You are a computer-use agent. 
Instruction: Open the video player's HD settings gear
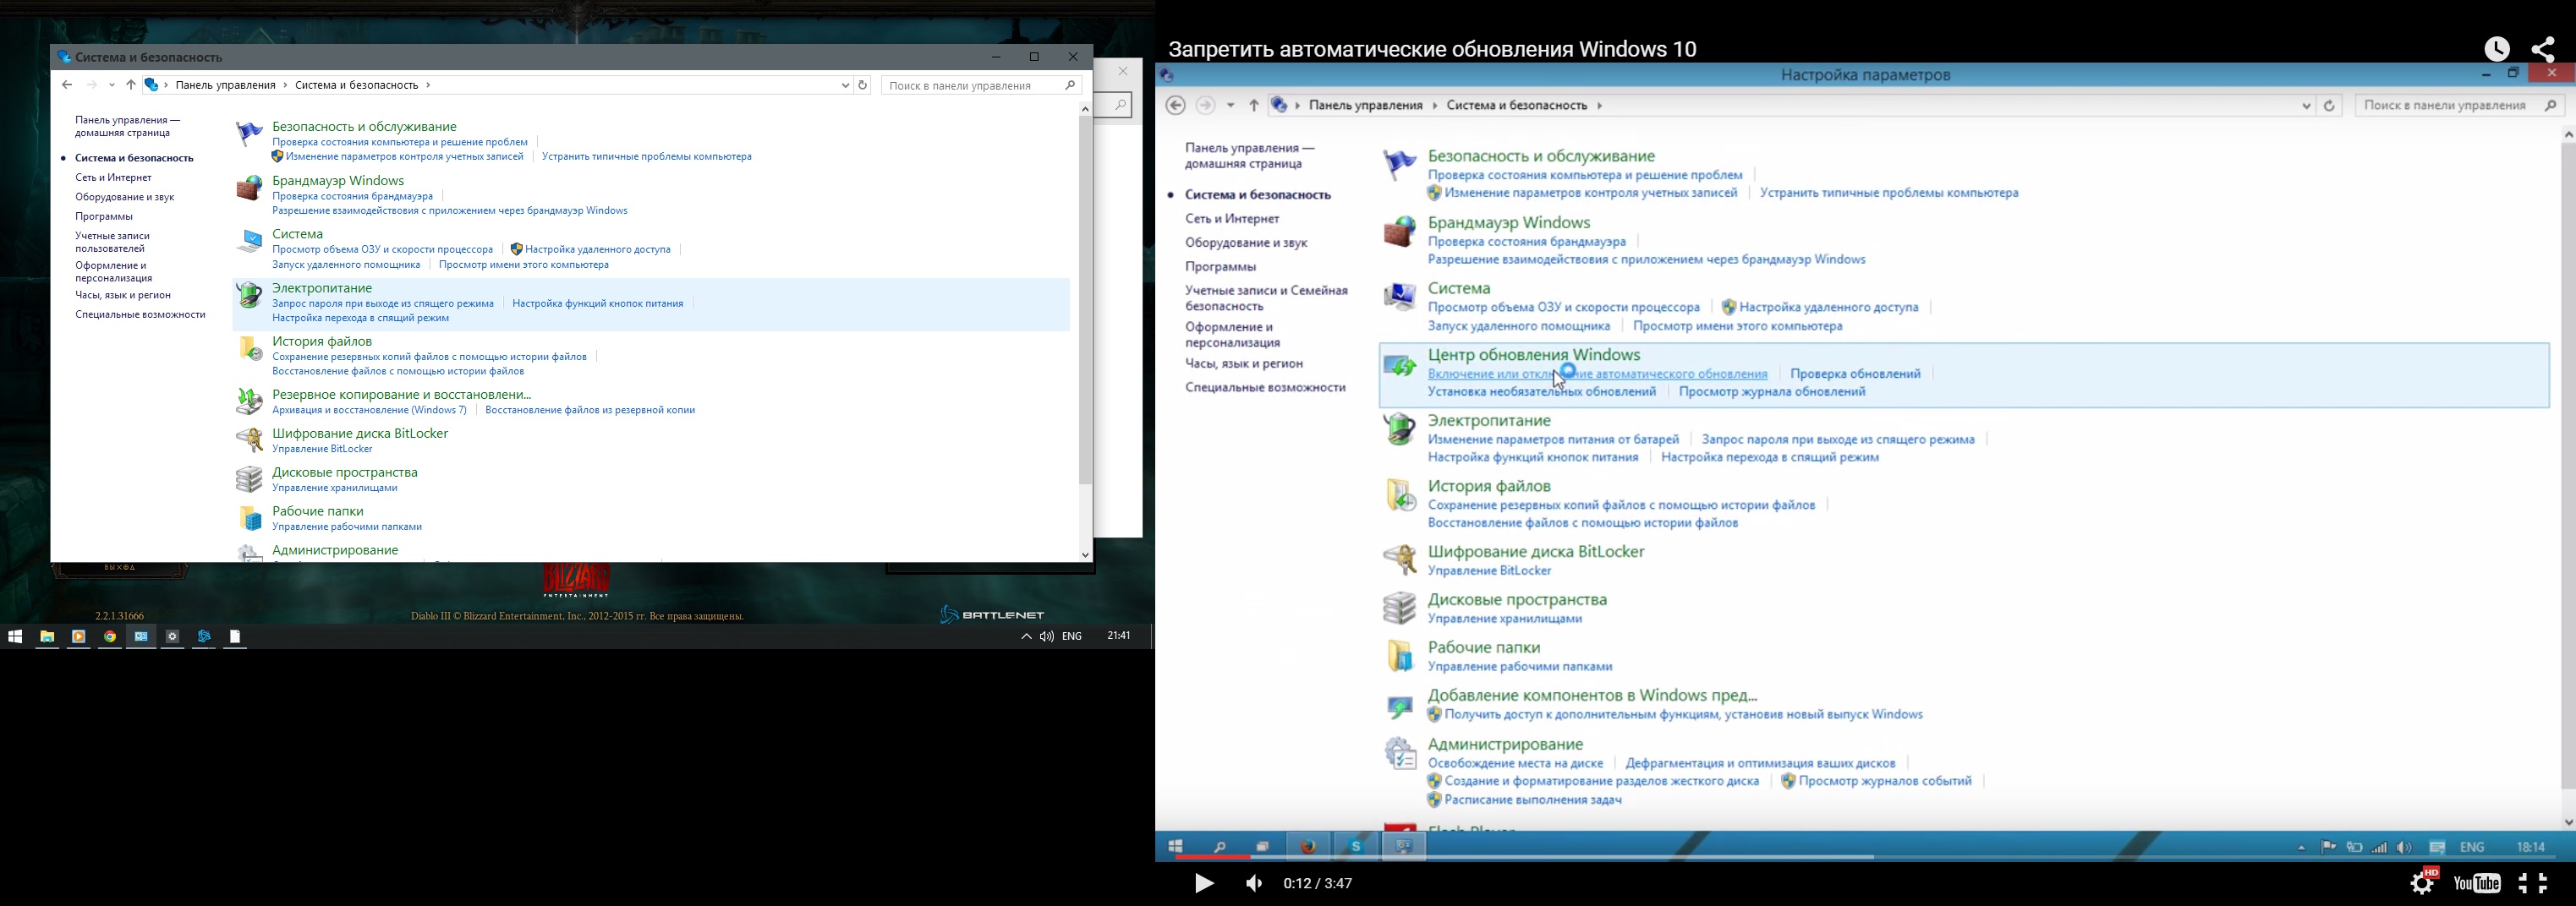(x=2423, y=883)
